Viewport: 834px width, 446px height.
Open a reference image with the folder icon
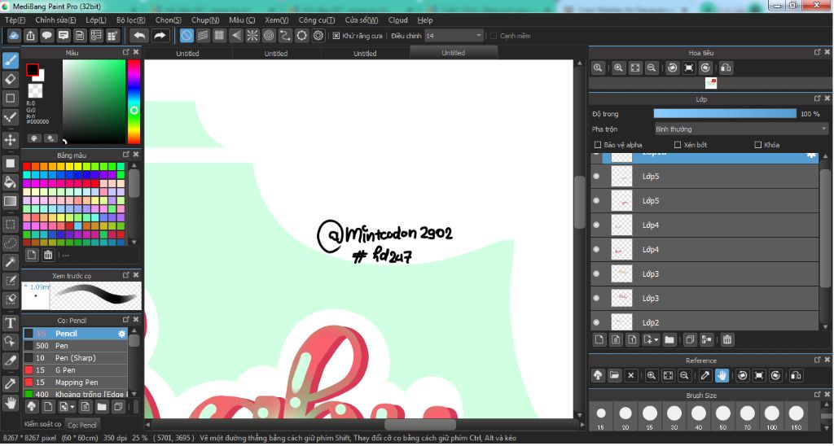[614, 375]
